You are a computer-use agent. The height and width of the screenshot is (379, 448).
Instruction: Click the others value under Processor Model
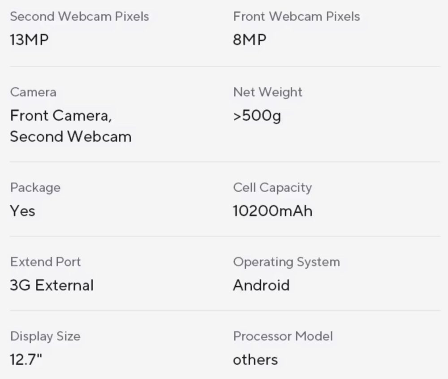point(255,360)
